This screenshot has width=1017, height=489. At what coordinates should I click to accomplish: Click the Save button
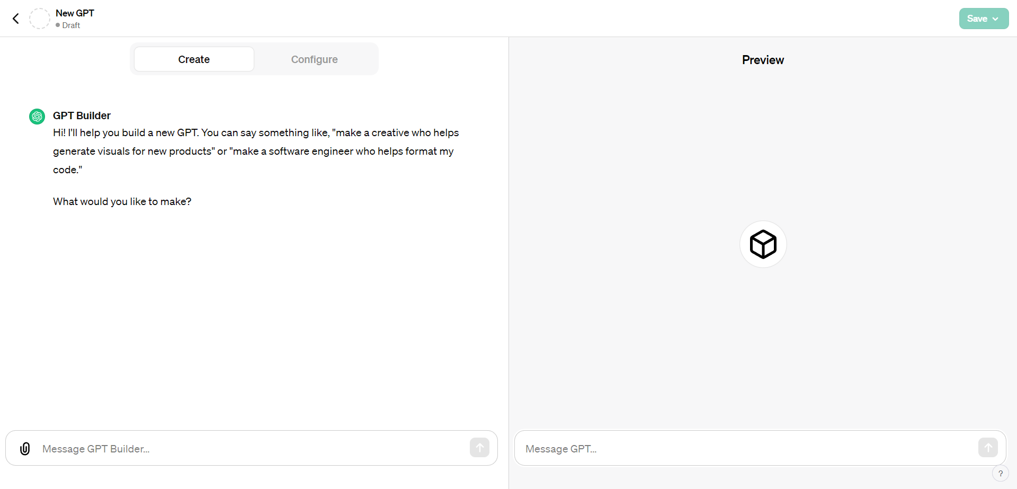pos(977,19)
